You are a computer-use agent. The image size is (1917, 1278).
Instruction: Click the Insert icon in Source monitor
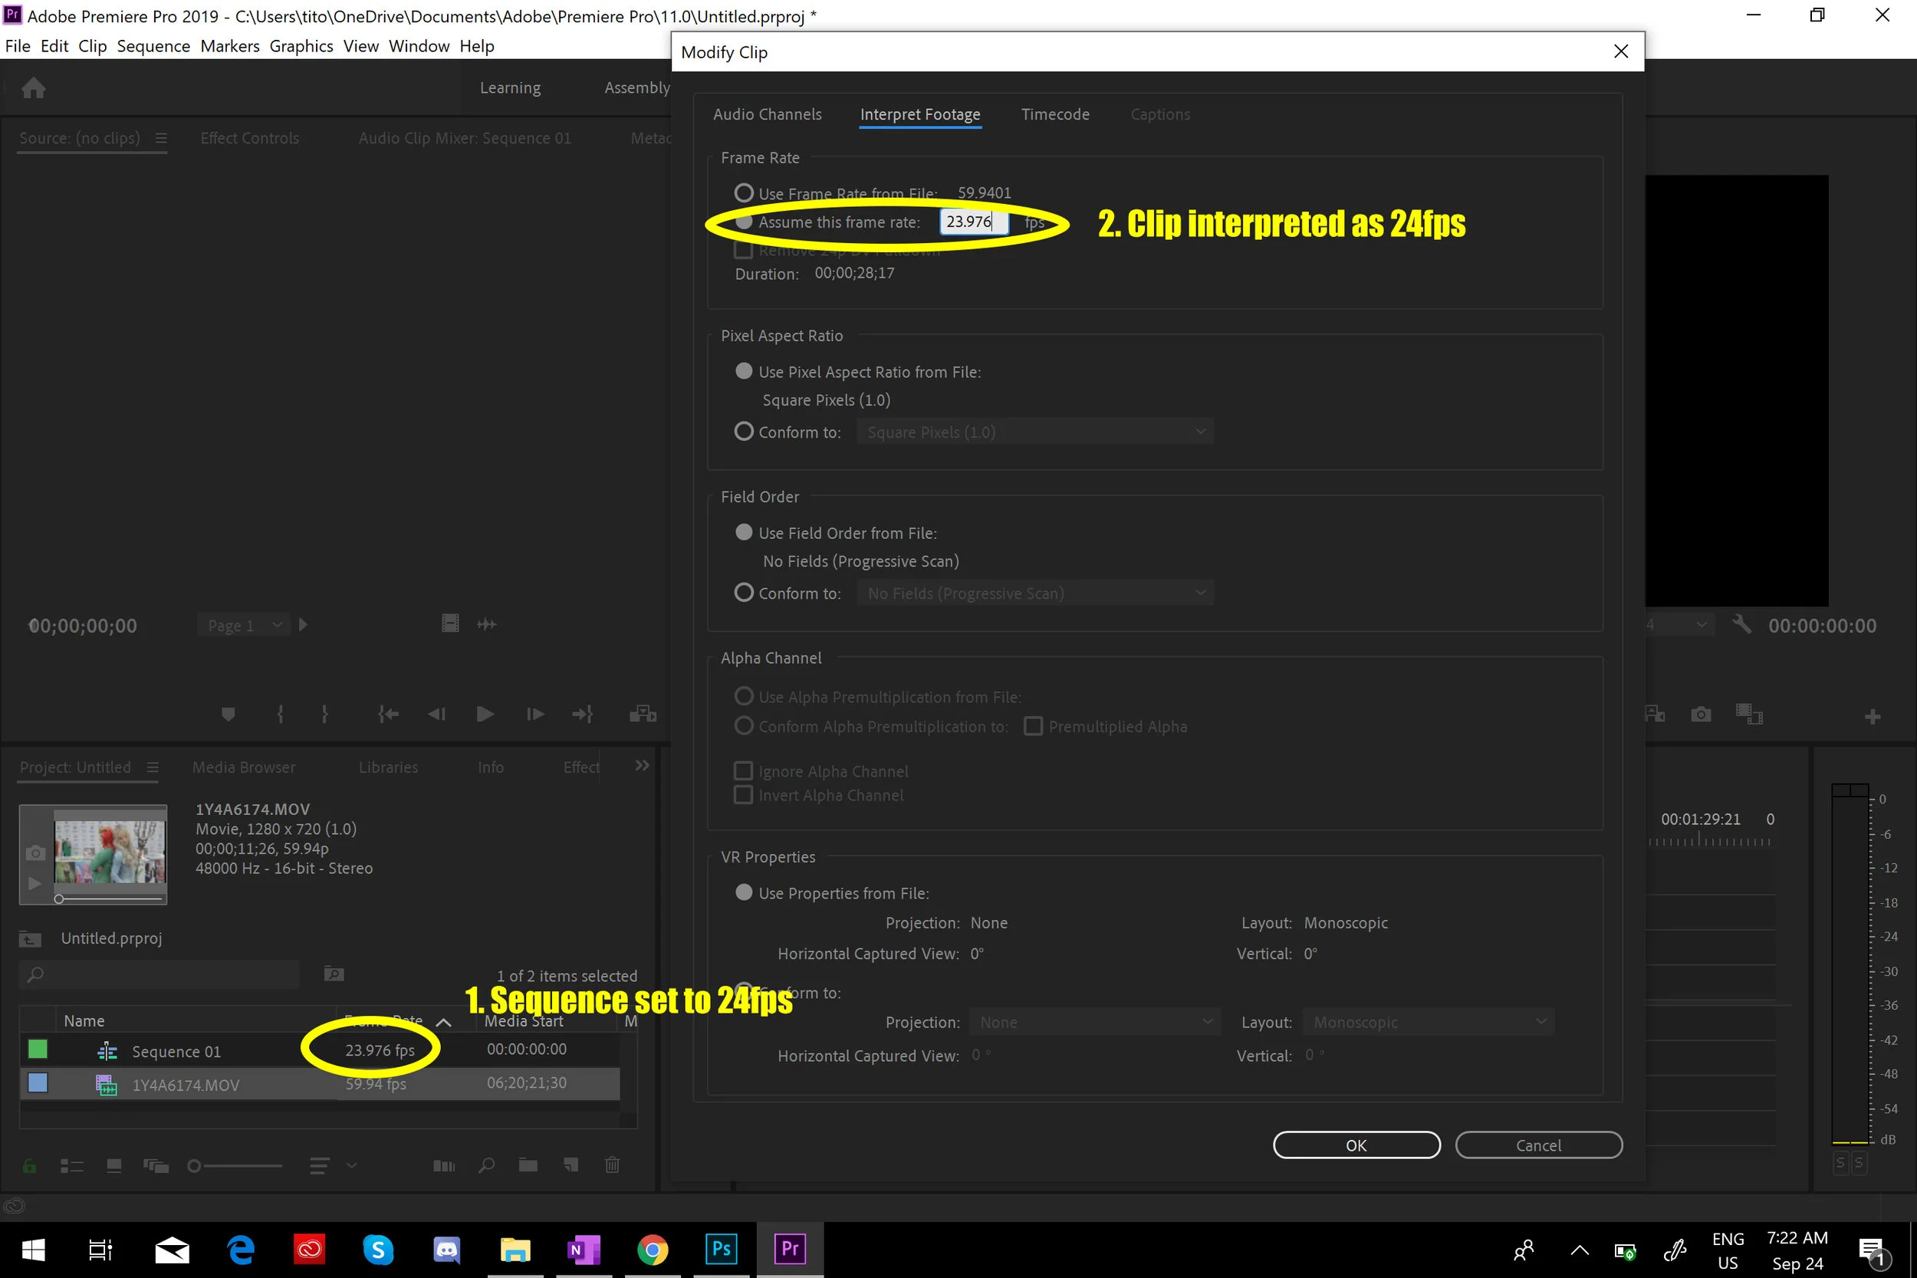coord(643,715)
